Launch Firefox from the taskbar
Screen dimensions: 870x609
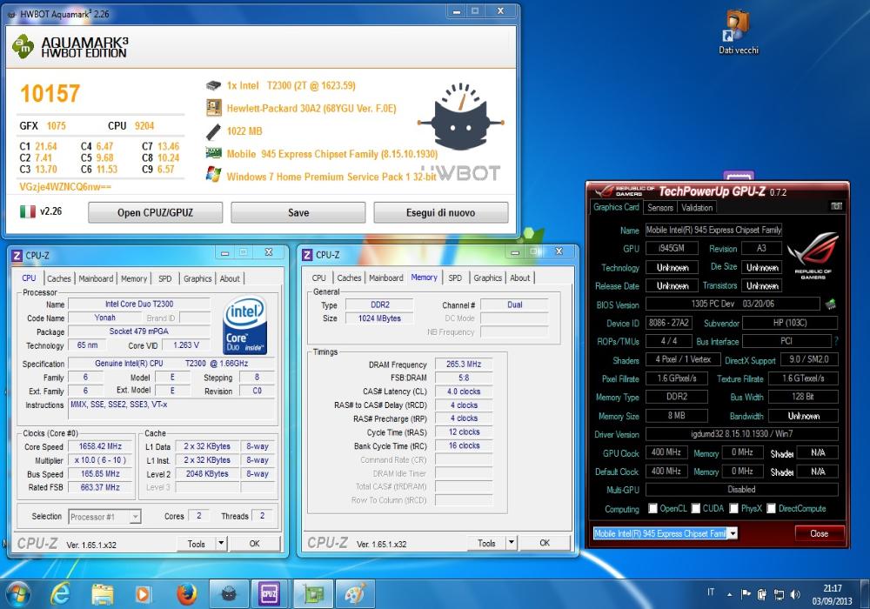pos(186,594)
